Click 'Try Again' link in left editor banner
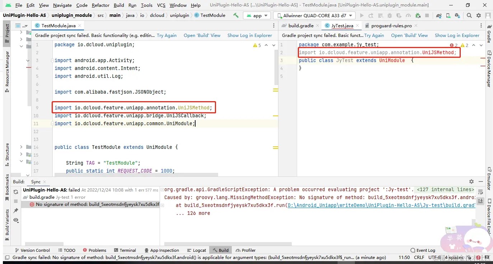Screen dimensions: 493x264 tap(166, 35)
